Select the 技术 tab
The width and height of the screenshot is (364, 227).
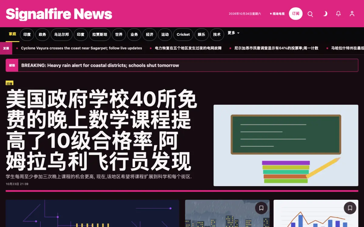[x=217, y=35]
